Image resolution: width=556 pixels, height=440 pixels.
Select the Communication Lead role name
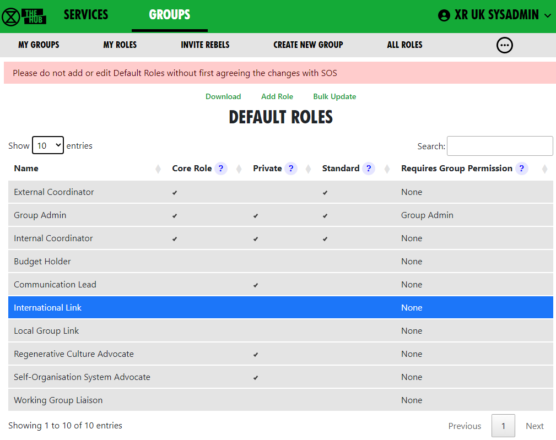[x=55, y=285]
